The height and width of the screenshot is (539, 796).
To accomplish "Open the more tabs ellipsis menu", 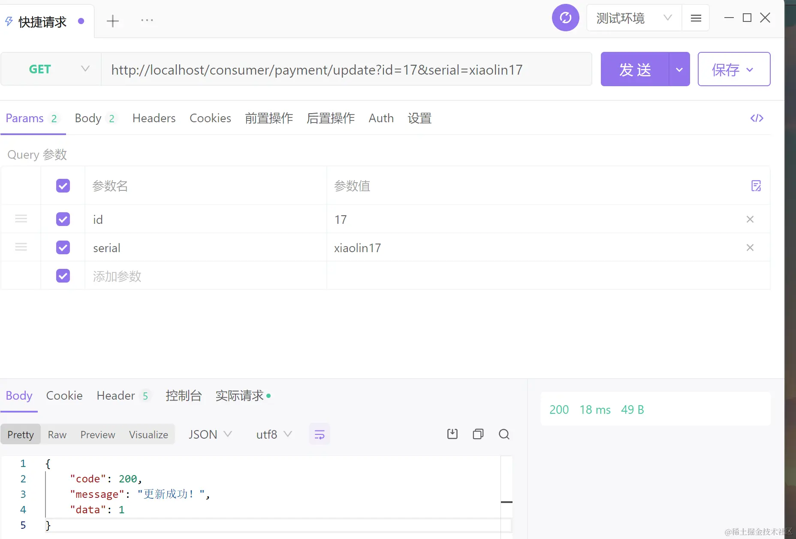I will pos(147,20).
